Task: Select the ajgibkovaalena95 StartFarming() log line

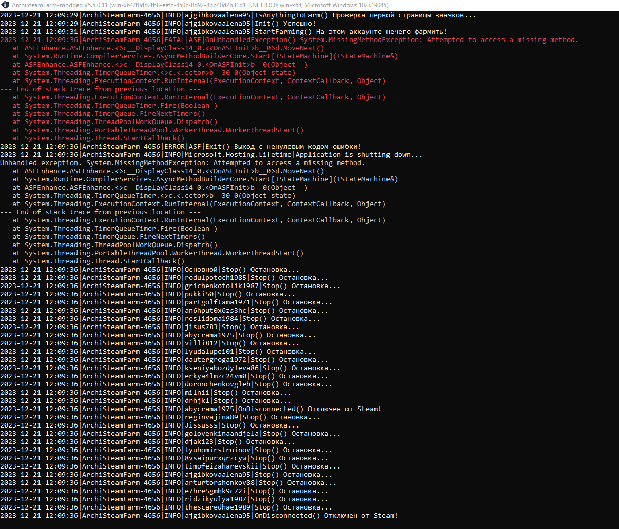Action: [224, 32]
